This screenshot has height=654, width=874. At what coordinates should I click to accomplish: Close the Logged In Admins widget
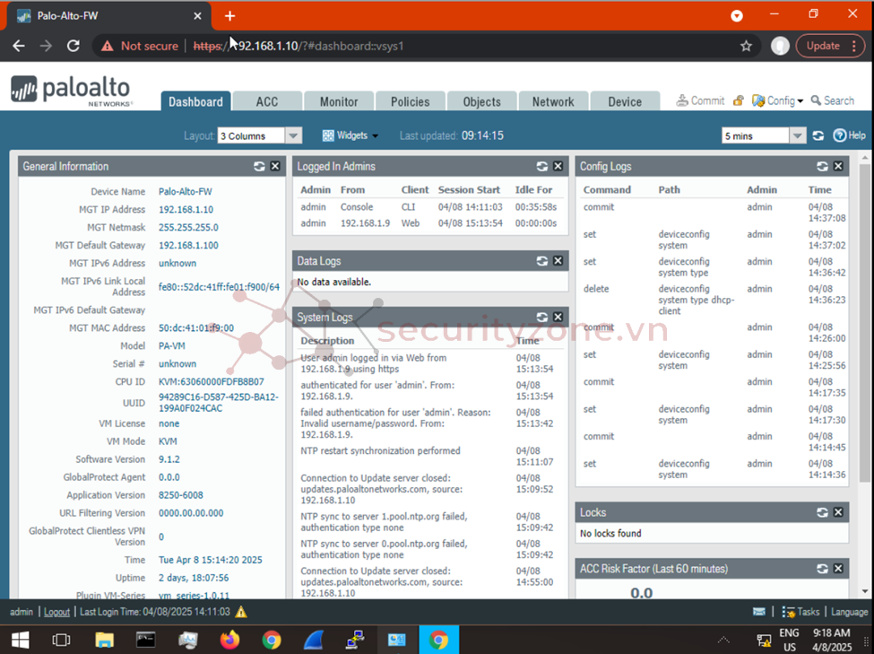pyautogui.click(x=558, y=166)
